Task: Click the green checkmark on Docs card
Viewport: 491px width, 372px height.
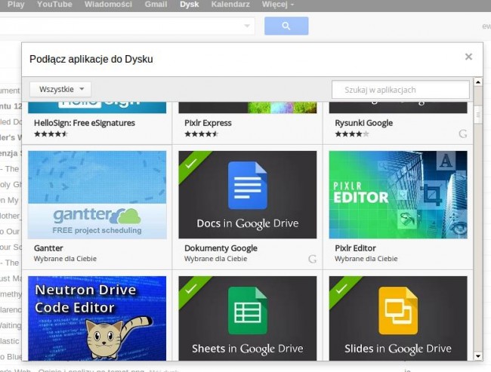Action: click(x=190, y=163)
